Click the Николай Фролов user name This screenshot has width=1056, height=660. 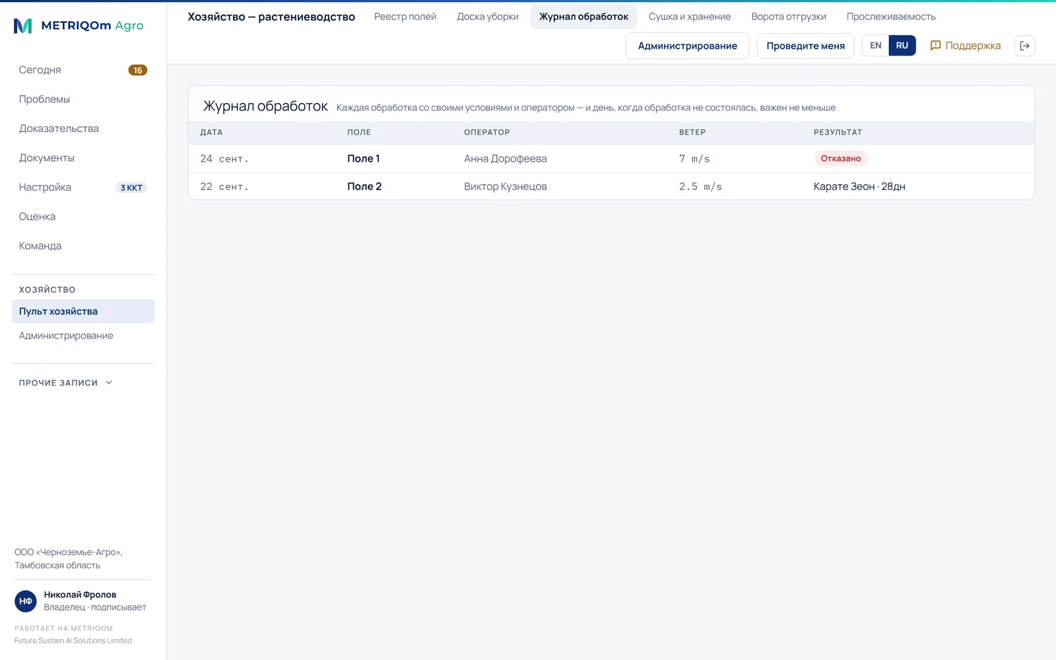pyautogui.click(x=80, y=595)
